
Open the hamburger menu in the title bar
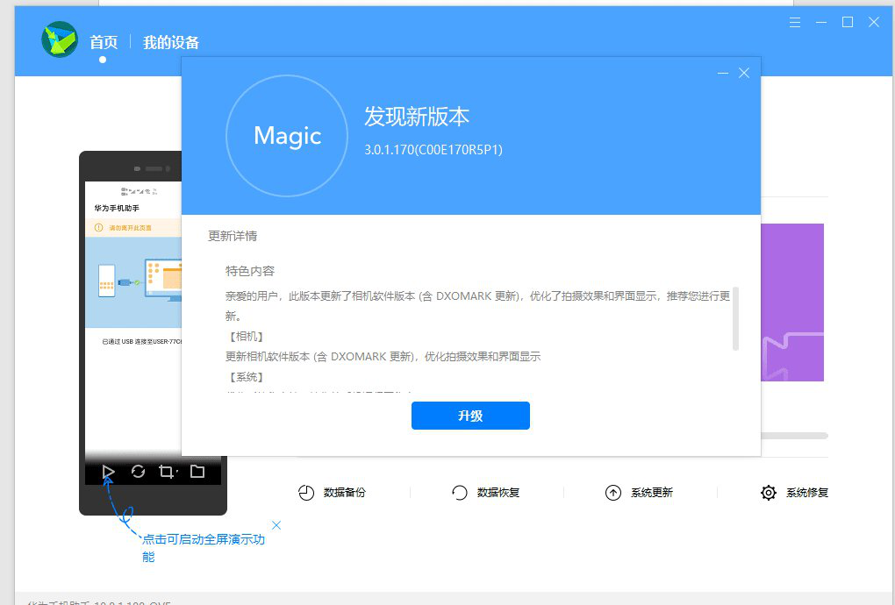click(x=795, y=22)
